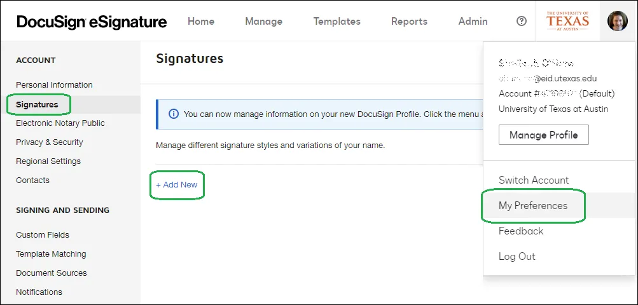Screen dimensions: 638x305
Task: Open Regional Settings in sidebar
Action: (x=48, y=161)
